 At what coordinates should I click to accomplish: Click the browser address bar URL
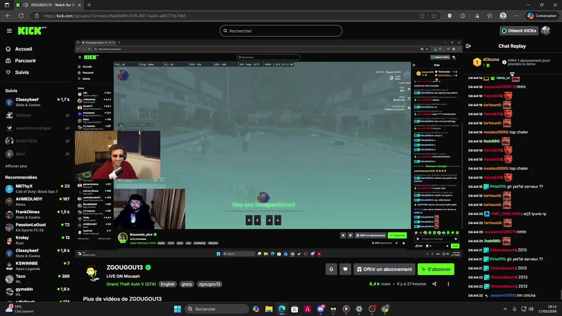coord(115,16)
